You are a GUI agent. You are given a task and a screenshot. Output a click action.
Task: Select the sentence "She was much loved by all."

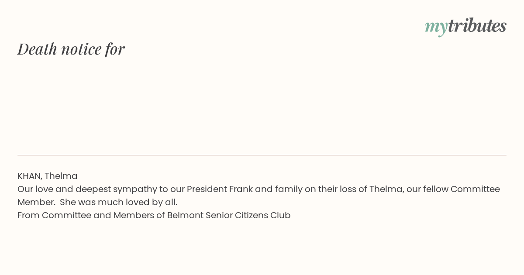pos(119,202)
